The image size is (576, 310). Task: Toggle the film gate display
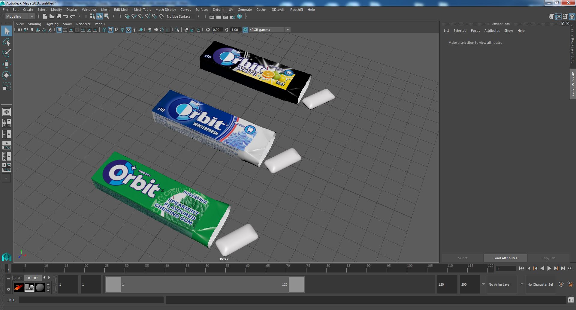tap(65, 30)
